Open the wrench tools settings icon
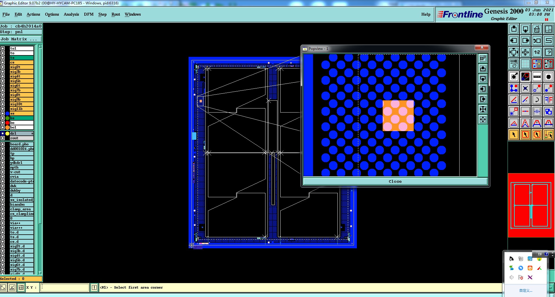 tap(514, 64)
